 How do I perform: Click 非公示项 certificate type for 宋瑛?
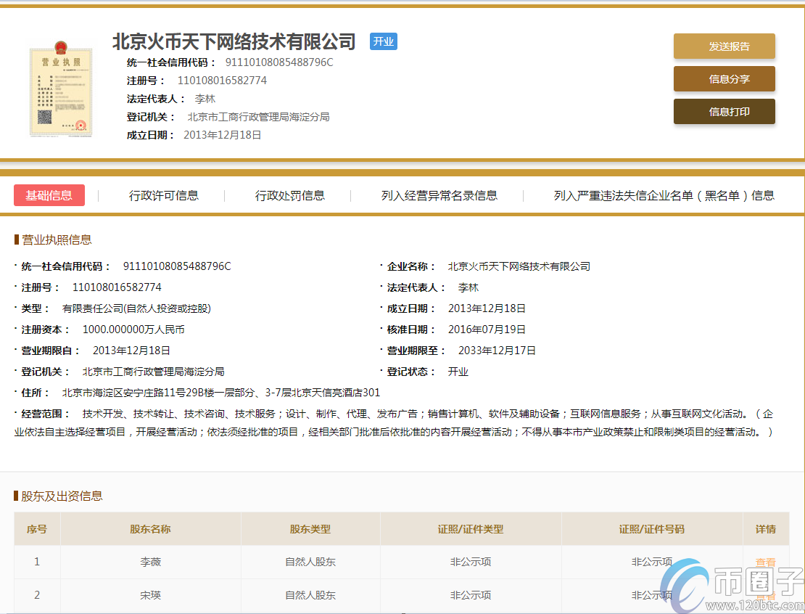click(x=470, y=595)
